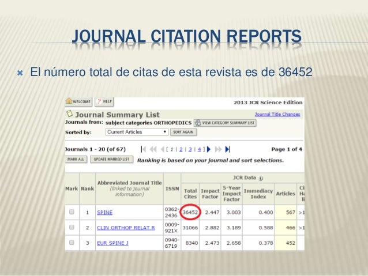
Task: Click immediacy index value 0.400
Action: point(266,212)
